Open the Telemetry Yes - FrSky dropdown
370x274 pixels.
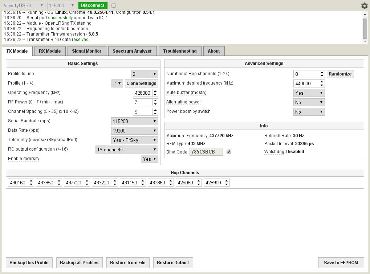(x=134, y=140)
